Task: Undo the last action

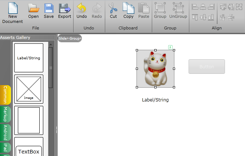Action: click(x=82, y=11)
